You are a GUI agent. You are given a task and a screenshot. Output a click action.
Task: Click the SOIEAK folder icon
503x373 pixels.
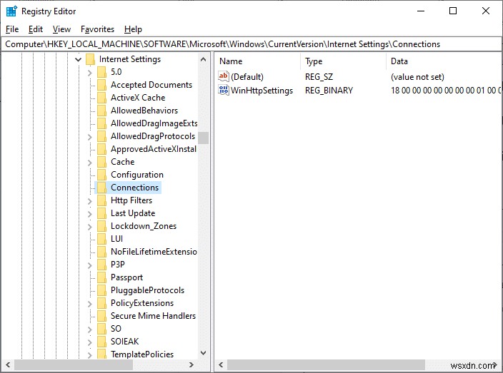click(102, 342)
